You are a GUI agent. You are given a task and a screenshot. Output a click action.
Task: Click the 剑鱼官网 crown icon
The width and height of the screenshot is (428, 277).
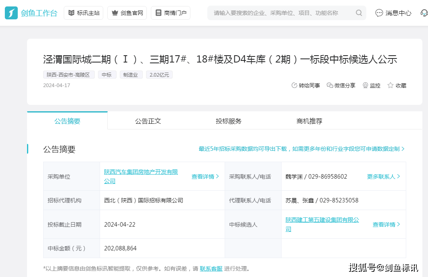(x=115, y=13)
